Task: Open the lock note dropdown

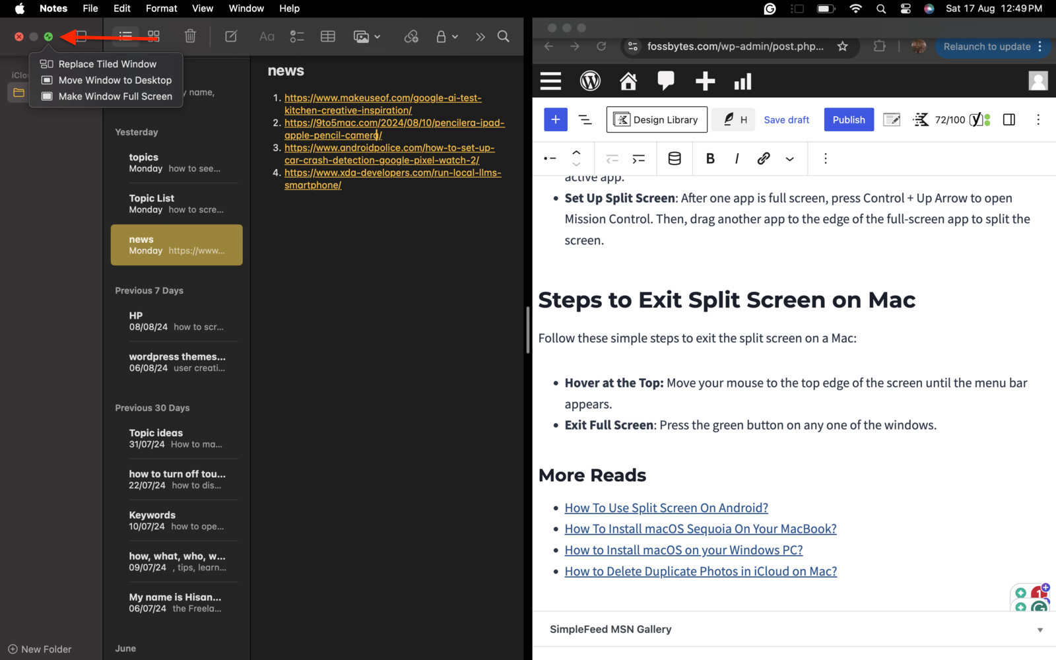Action: pyautogui.click(x=446, y=36)
